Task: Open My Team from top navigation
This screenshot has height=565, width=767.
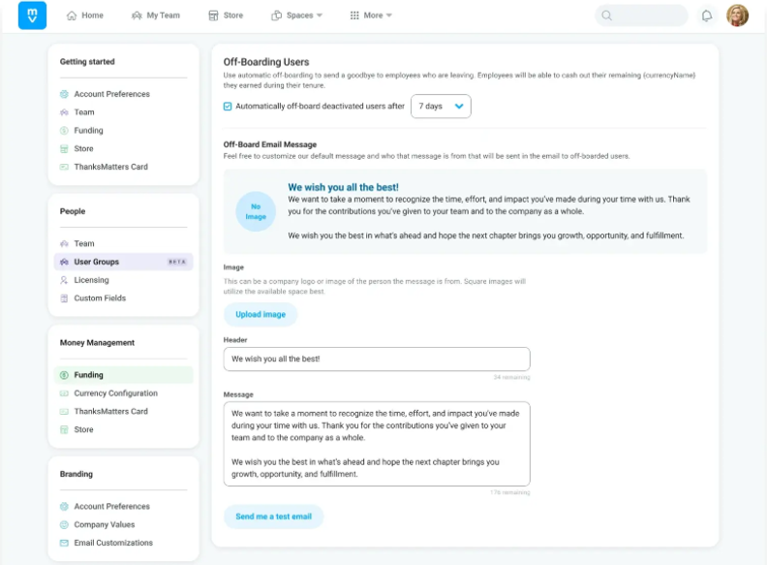Action: 164,16
